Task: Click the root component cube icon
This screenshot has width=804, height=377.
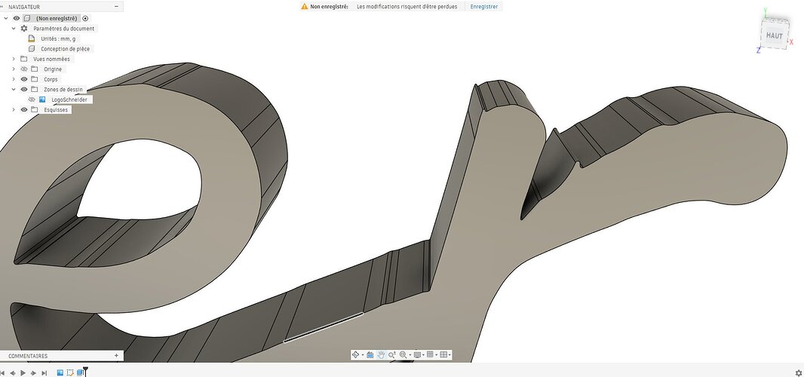Action: 27,18
